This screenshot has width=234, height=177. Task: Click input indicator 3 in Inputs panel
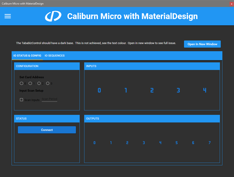(x=178, y=90)
